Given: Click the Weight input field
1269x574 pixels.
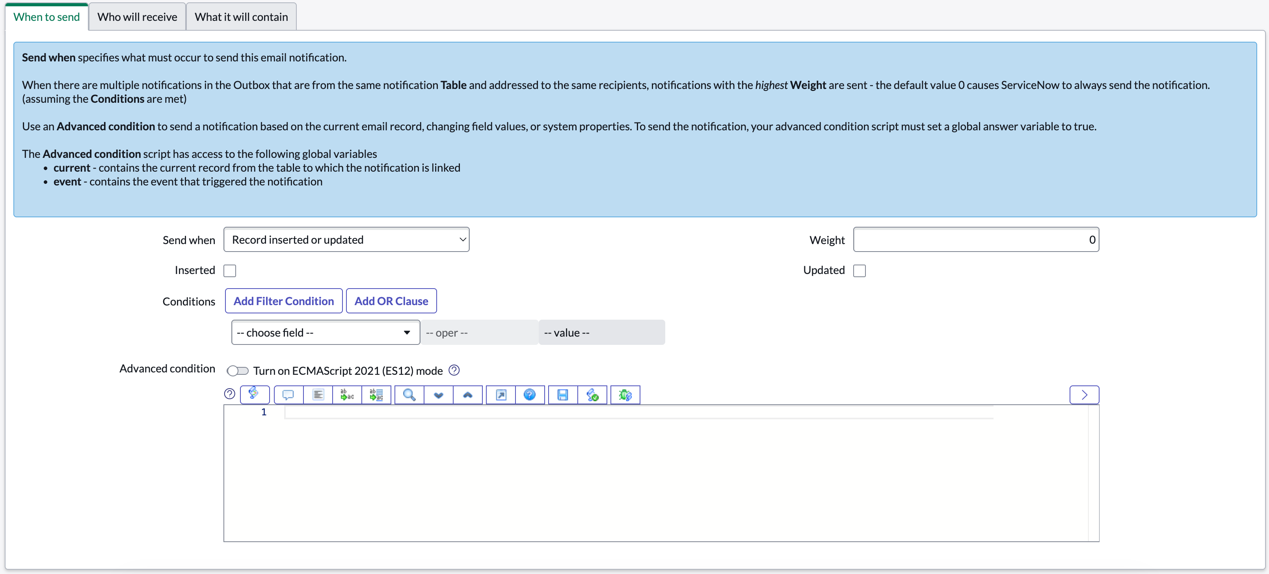Looking at the screenshot, I should click(976, 239).
